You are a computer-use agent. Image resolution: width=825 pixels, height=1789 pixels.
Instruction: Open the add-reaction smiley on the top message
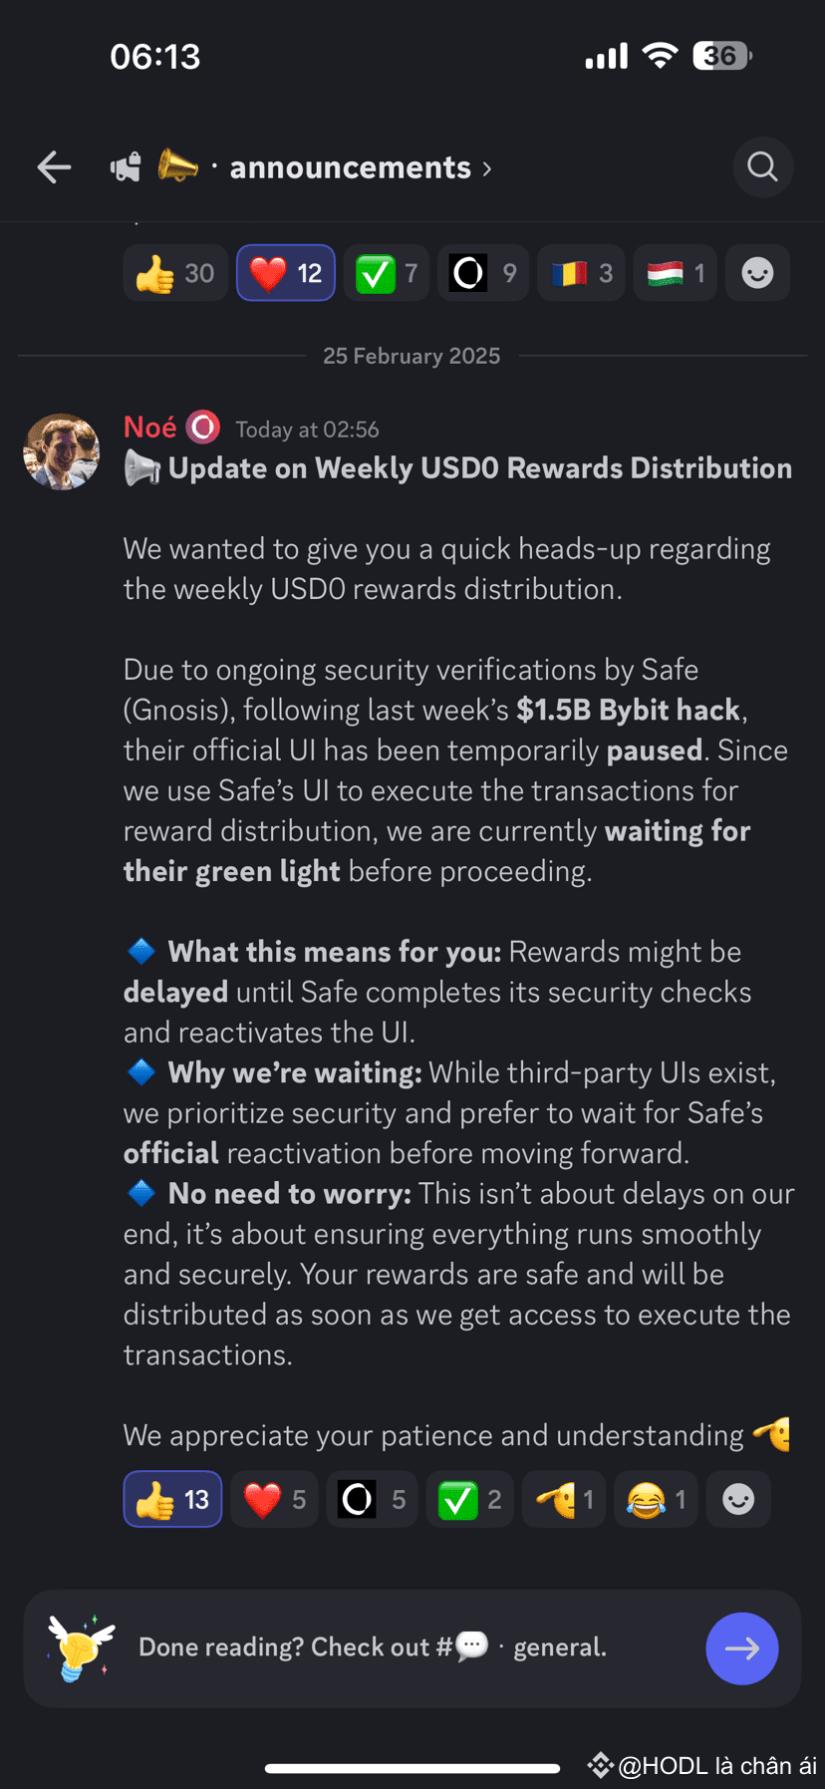pos(757,272)
